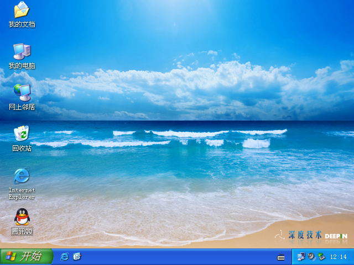Click the 腾讯QQ text label
The height and width of the screenshot is (265, 354).
(22, 231)
